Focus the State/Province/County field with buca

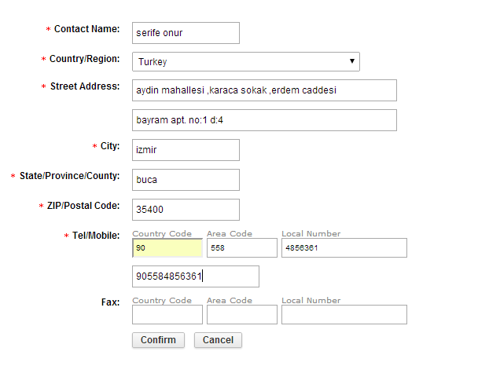point(186,180)
